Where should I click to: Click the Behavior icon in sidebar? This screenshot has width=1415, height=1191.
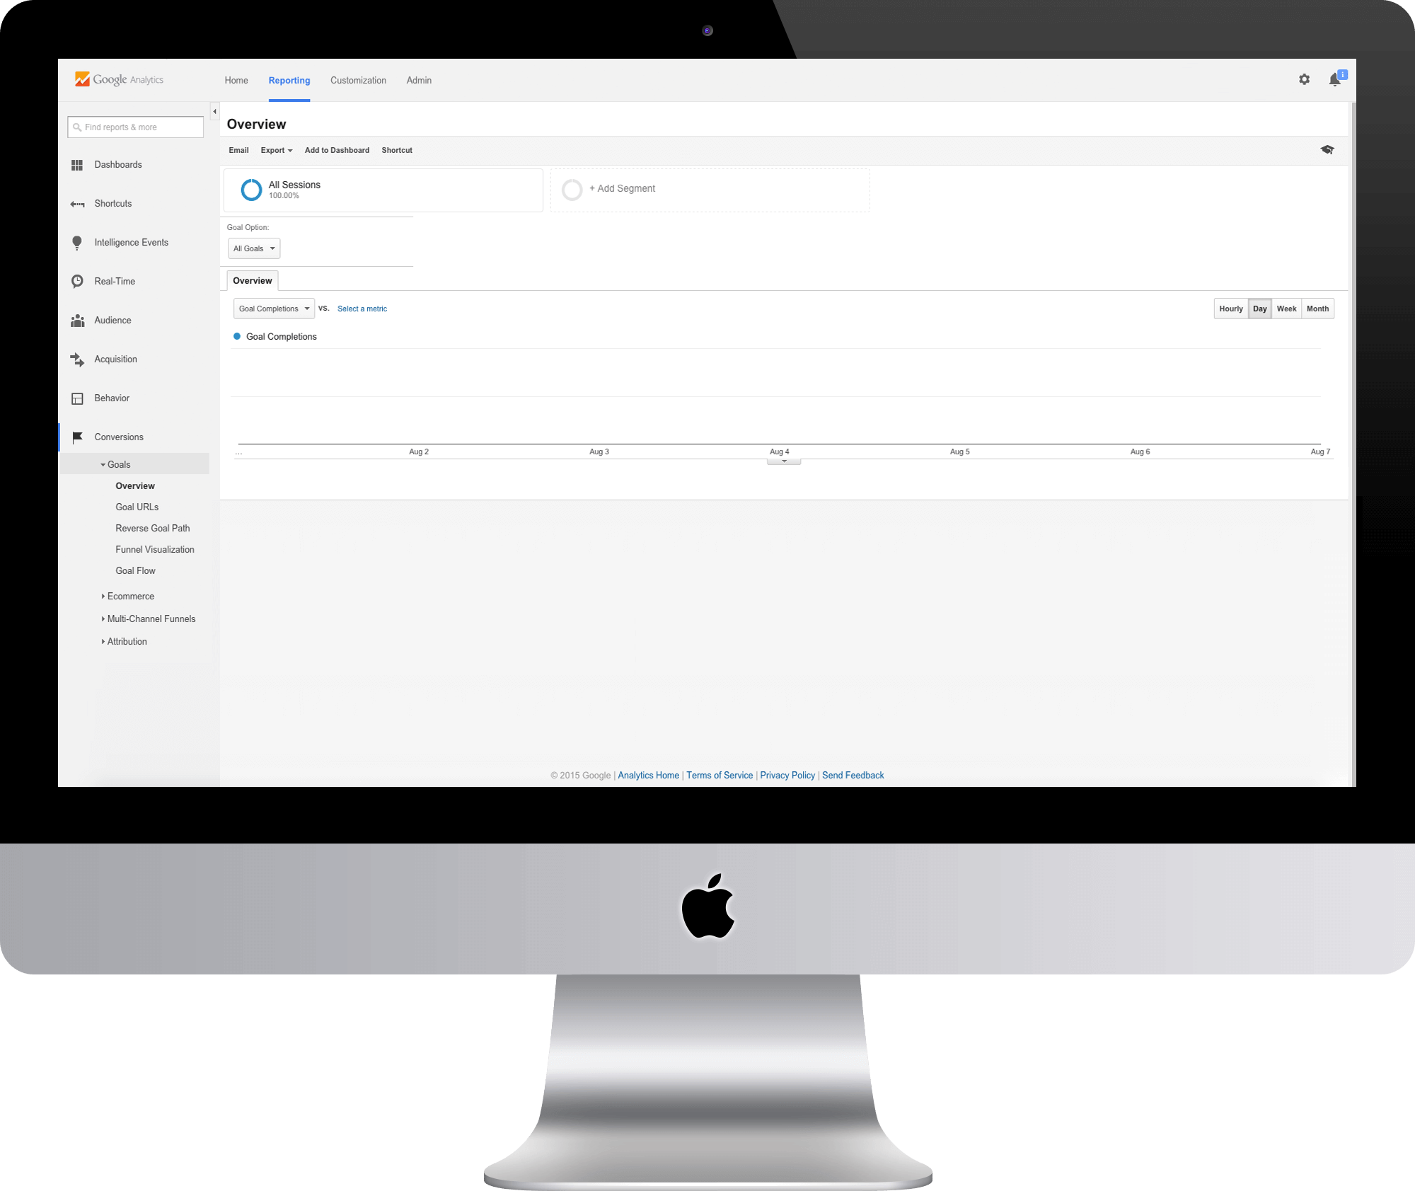(x=77, y=398)
